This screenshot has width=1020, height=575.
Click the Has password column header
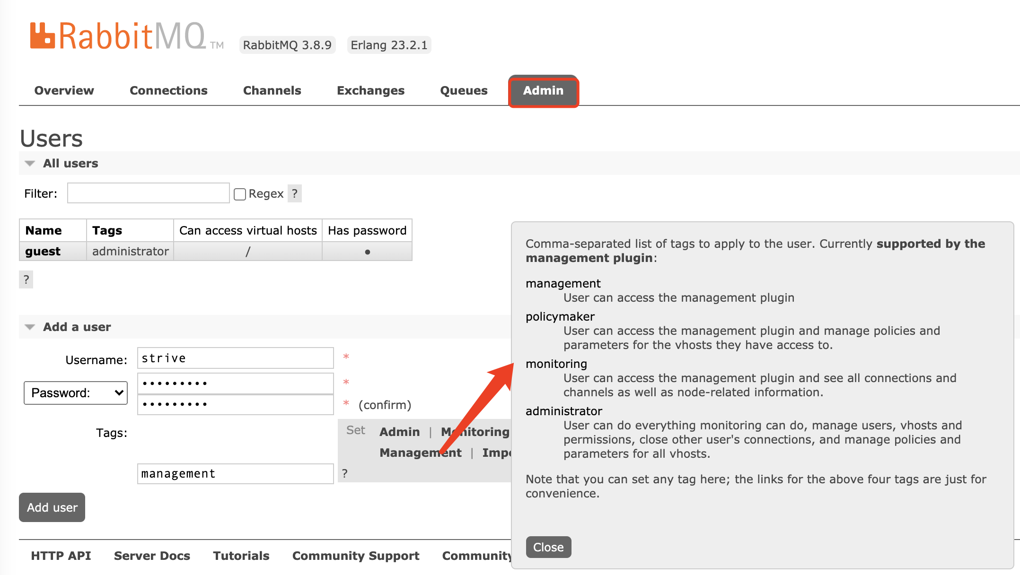click(x=367, y=230)
